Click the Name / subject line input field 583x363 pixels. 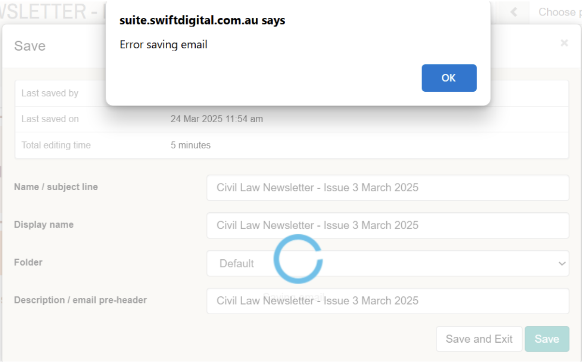coord(388,188)
